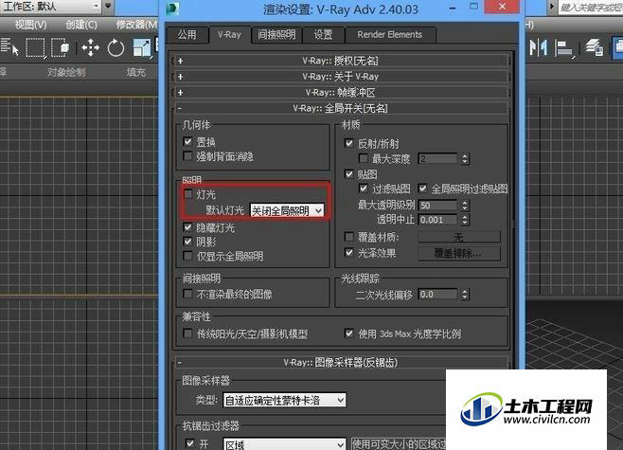Open the 默认灯光 dropdown
This screenshot has width=623, height=450.
click(287, 210)
